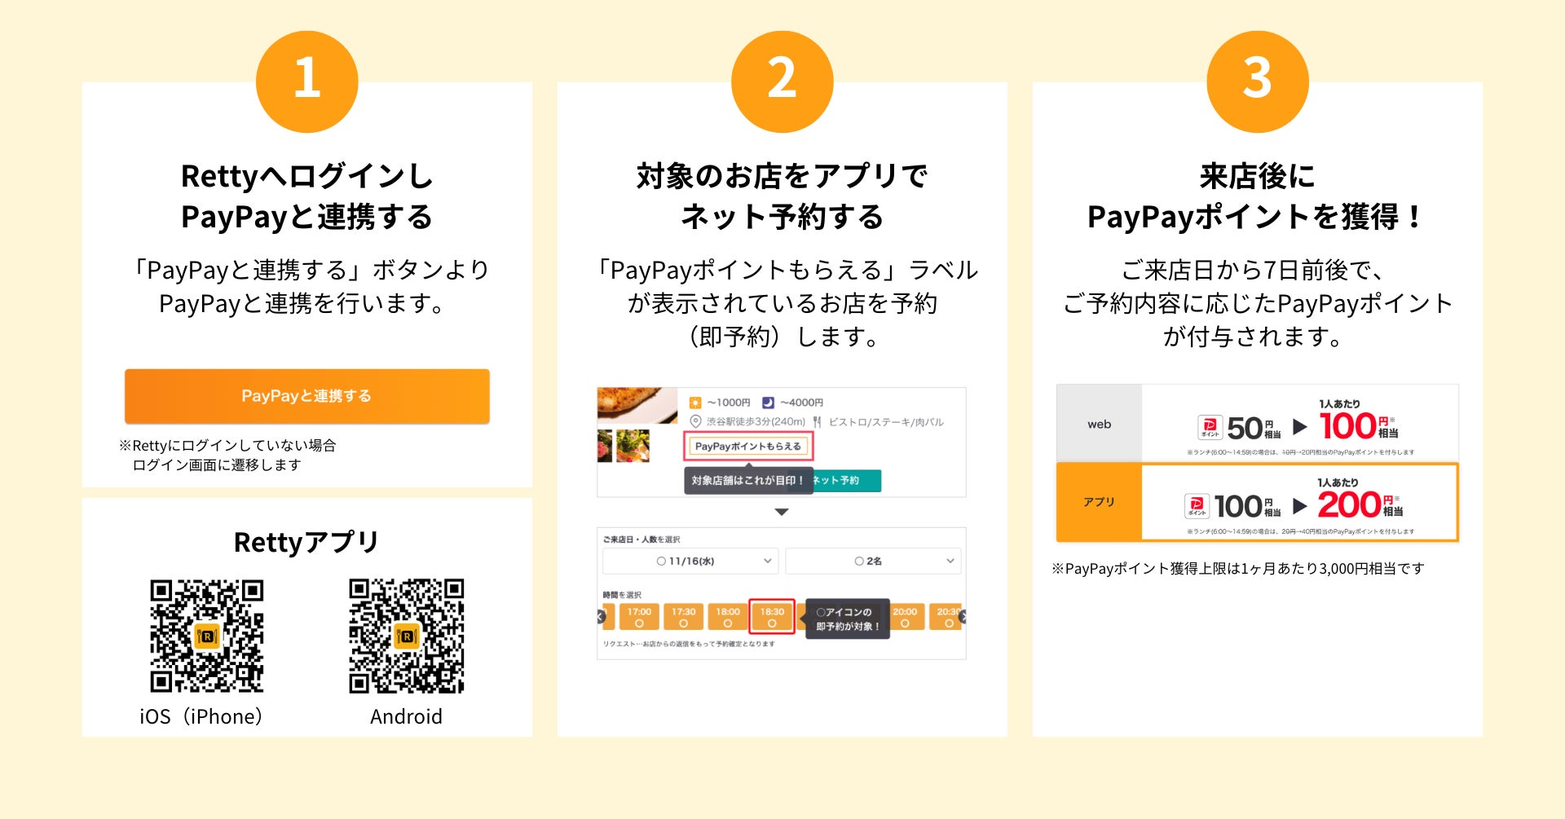Open the 2名 party size dropdown
Screen dimensions: 1565x819
point(873,561)
